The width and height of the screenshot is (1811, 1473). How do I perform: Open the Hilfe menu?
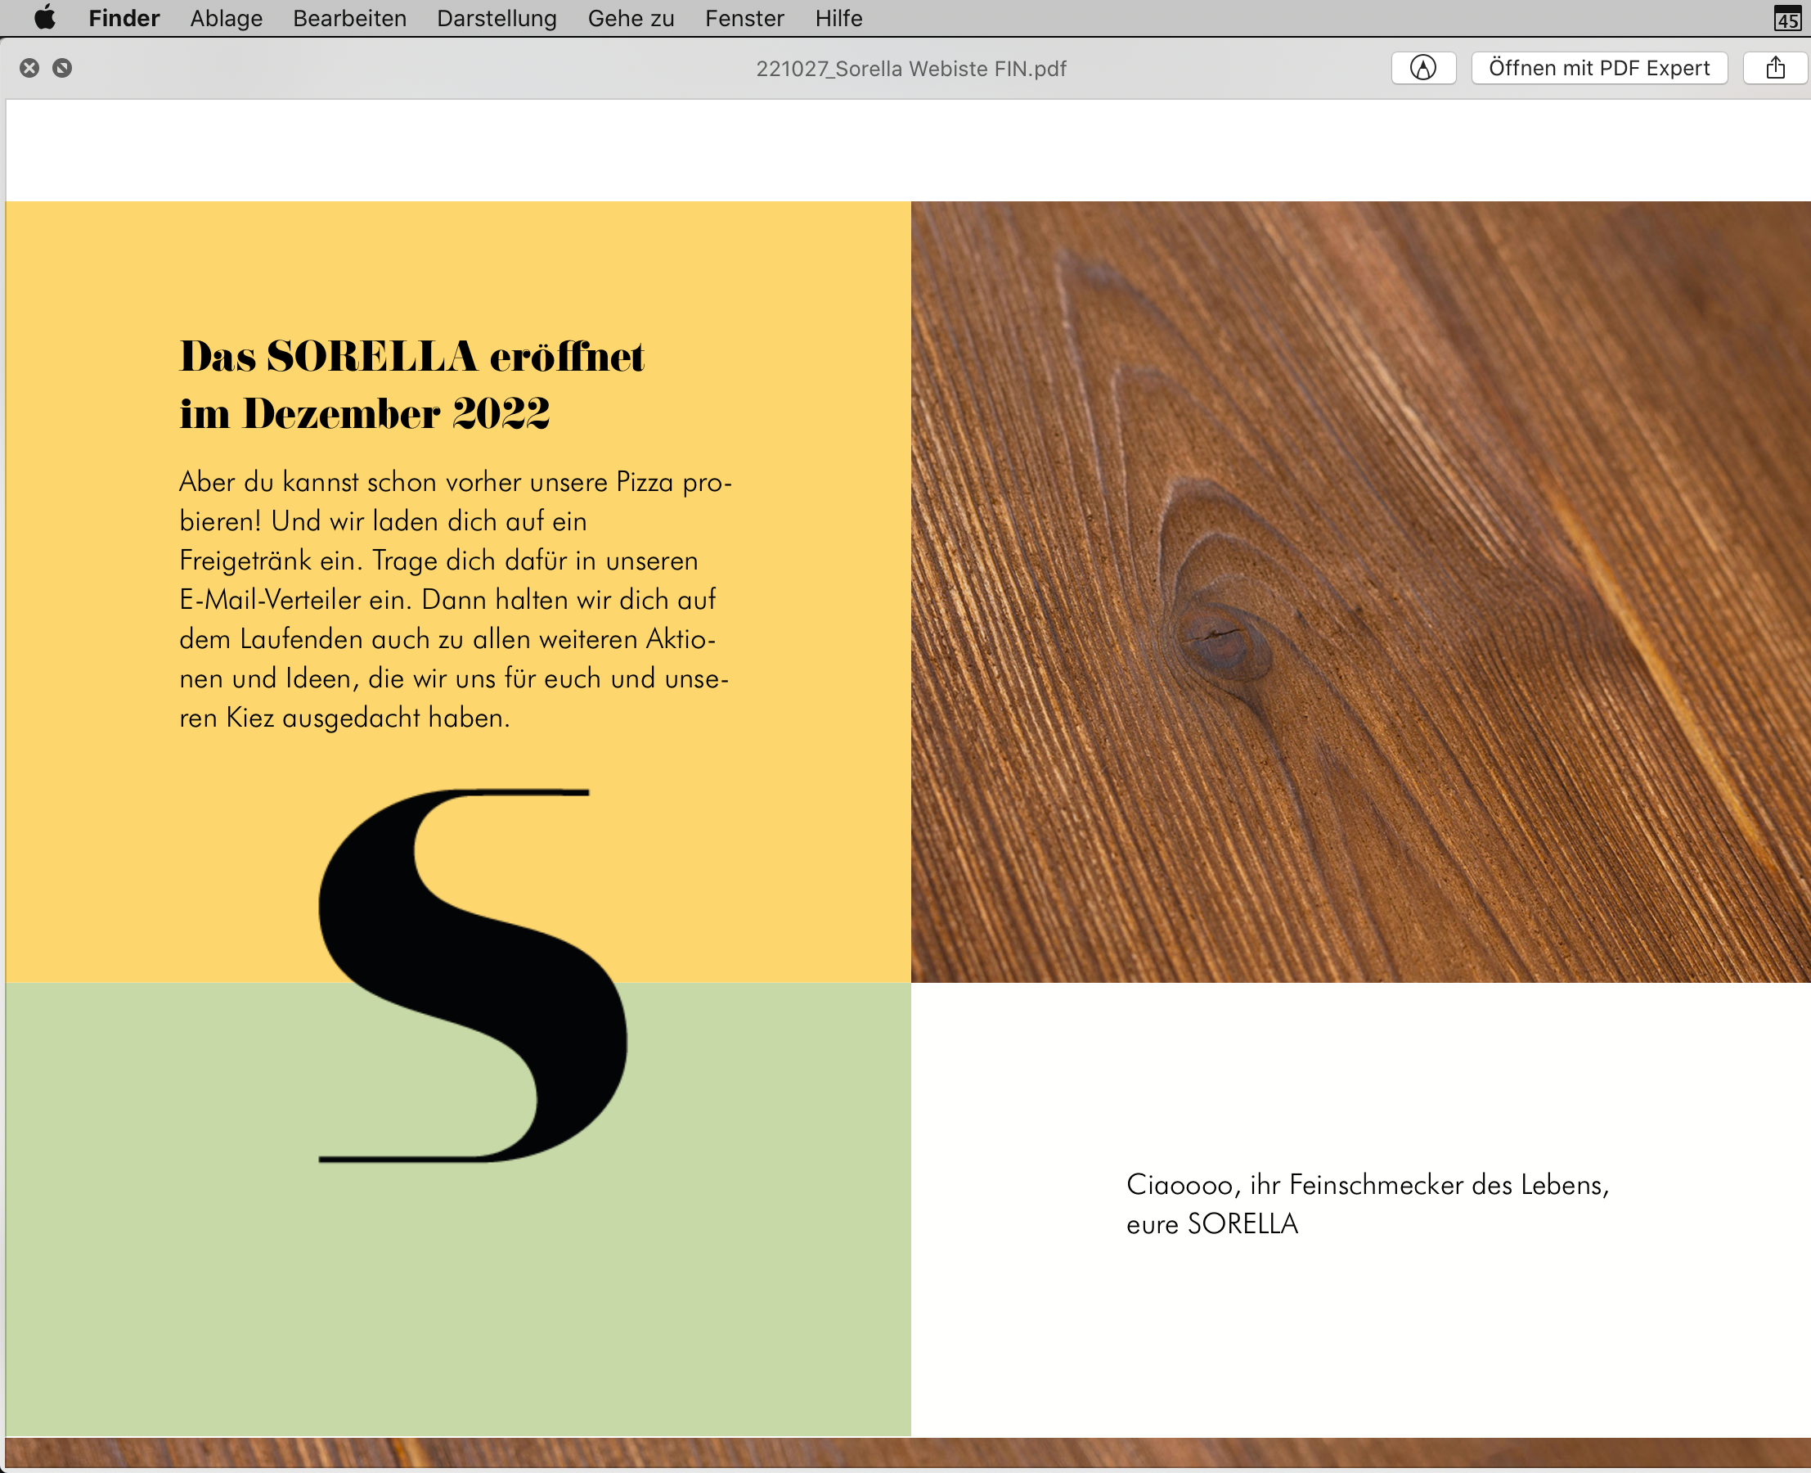[838, 18]
